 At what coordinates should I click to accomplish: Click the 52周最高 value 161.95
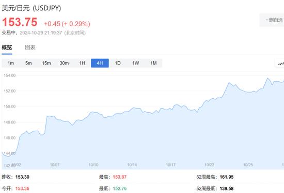227,177
